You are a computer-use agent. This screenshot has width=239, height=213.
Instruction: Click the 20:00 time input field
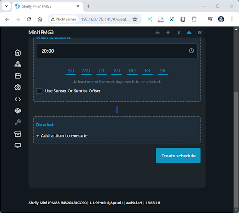117,51
